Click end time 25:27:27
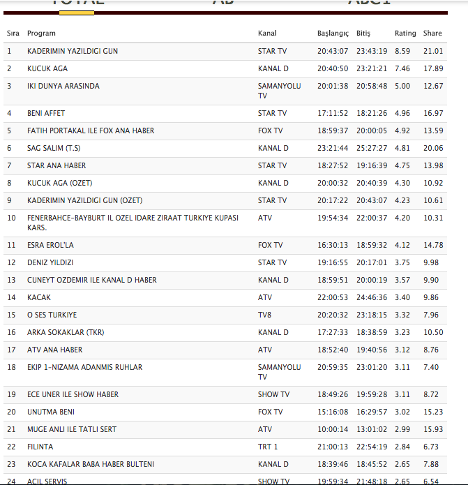 (x=372, y=148)
